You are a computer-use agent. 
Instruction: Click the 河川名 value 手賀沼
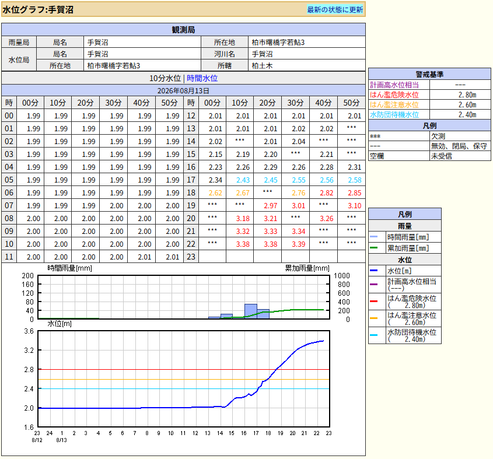point(262,54)
